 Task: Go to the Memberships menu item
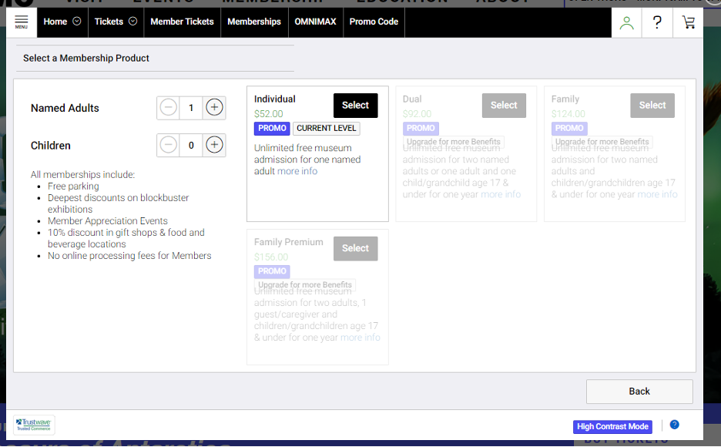pyautogui.click(x=254, y=22)
